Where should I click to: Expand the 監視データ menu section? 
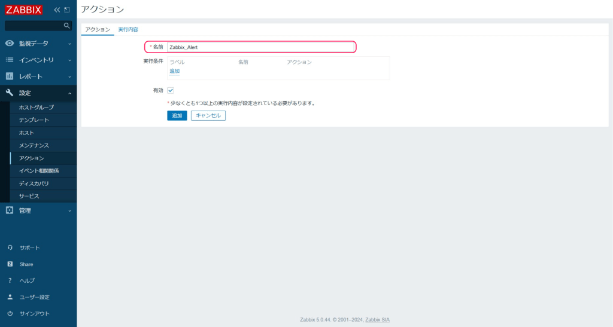coord(38,44)
